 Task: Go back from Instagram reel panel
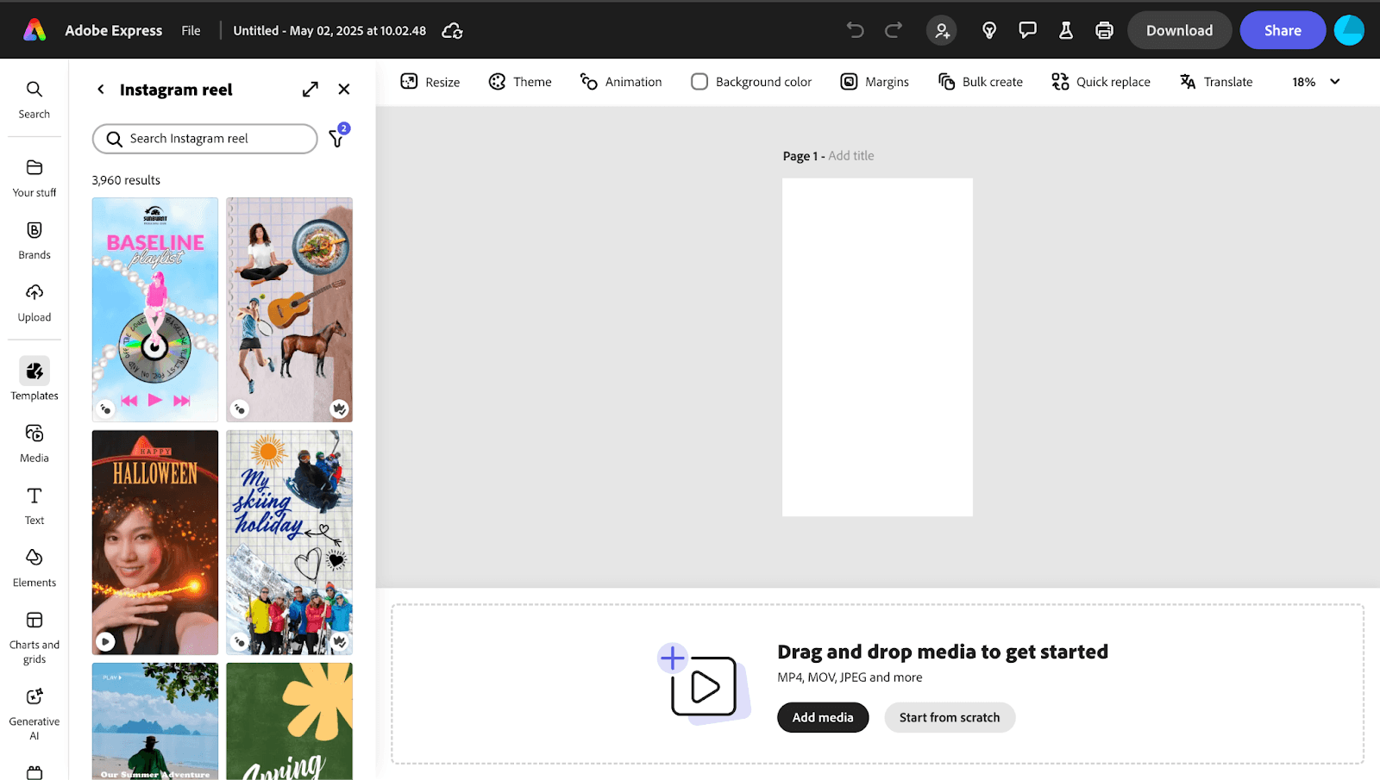[101, 89]
